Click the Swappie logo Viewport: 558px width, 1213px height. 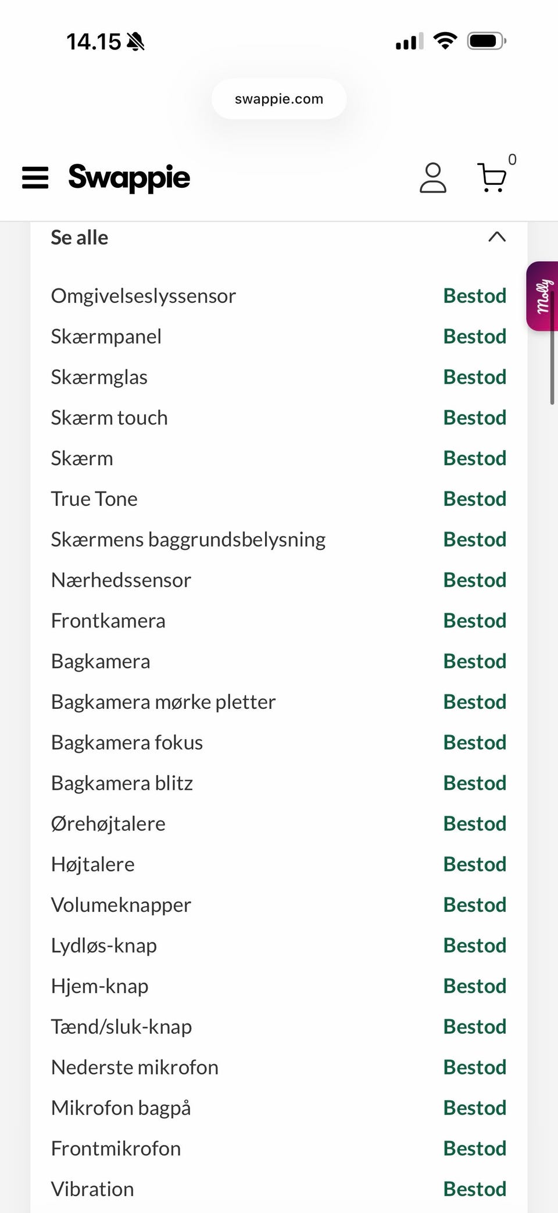click(129, 177)
